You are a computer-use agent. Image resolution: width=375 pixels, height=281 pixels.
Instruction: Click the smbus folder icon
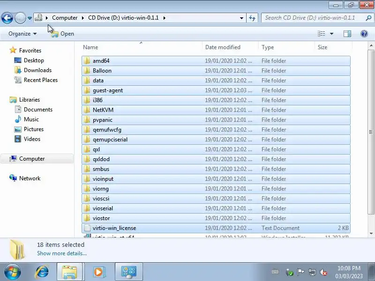click(87, 169)
